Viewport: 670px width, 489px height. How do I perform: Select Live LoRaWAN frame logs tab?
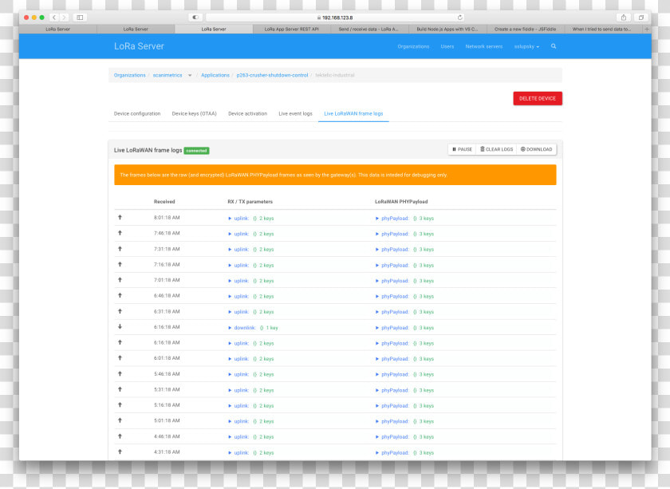pos(353,114)
